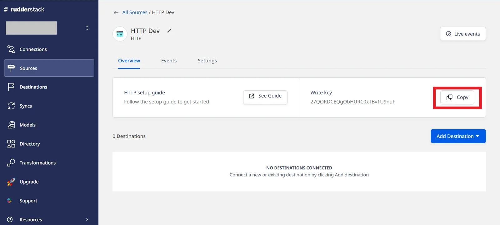The height and width of the screenshot is (225, 500).
Task: Click the No Destinations Connected message
Action: pos(299,168)
